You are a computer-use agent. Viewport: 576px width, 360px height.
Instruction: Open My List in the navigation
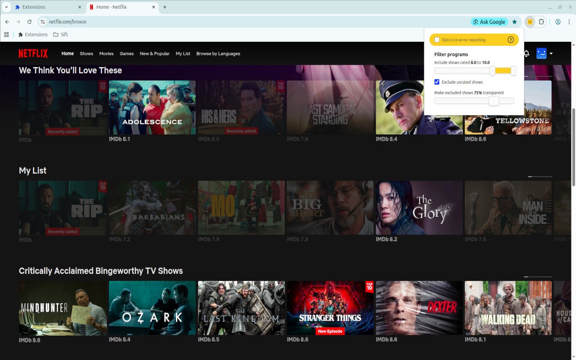(183, 54)
